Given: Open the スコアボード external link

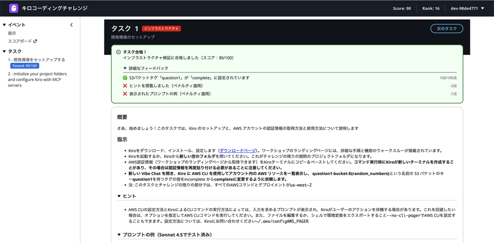Looking at the screenshot, I should pyautogui.click(x=23, y=41).
